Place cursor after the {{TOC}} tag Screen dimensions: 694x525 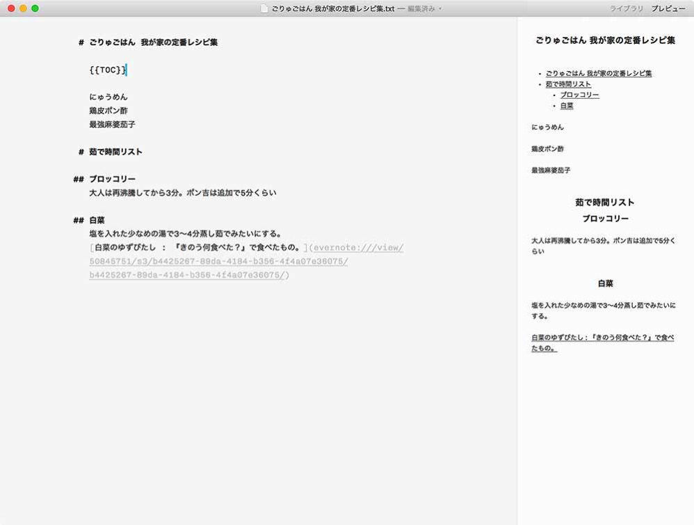click(x=127, y=70)
